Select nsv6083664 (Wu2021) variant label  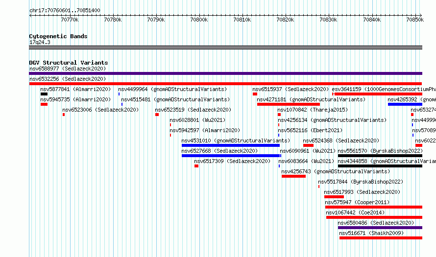click(306, 161)
